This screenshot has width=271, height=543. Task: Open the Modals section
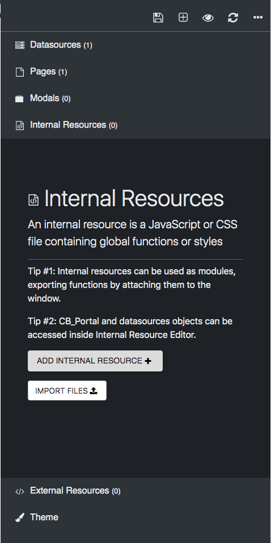point(135,98)
